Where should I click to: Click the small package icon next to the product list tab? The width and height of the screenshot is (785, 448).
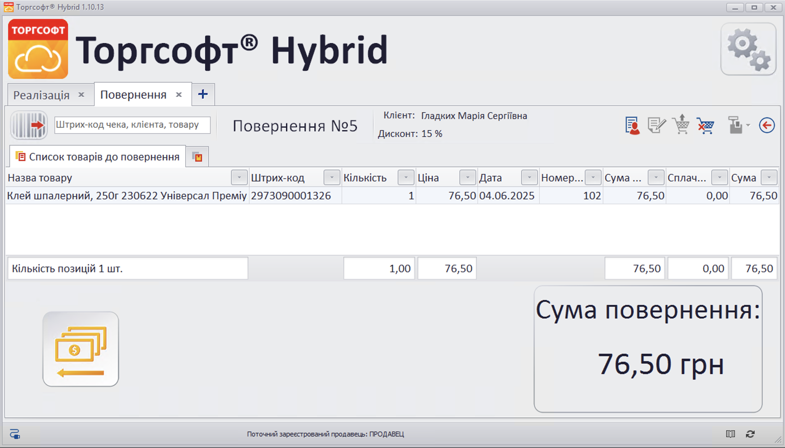[x=197, y=157]
